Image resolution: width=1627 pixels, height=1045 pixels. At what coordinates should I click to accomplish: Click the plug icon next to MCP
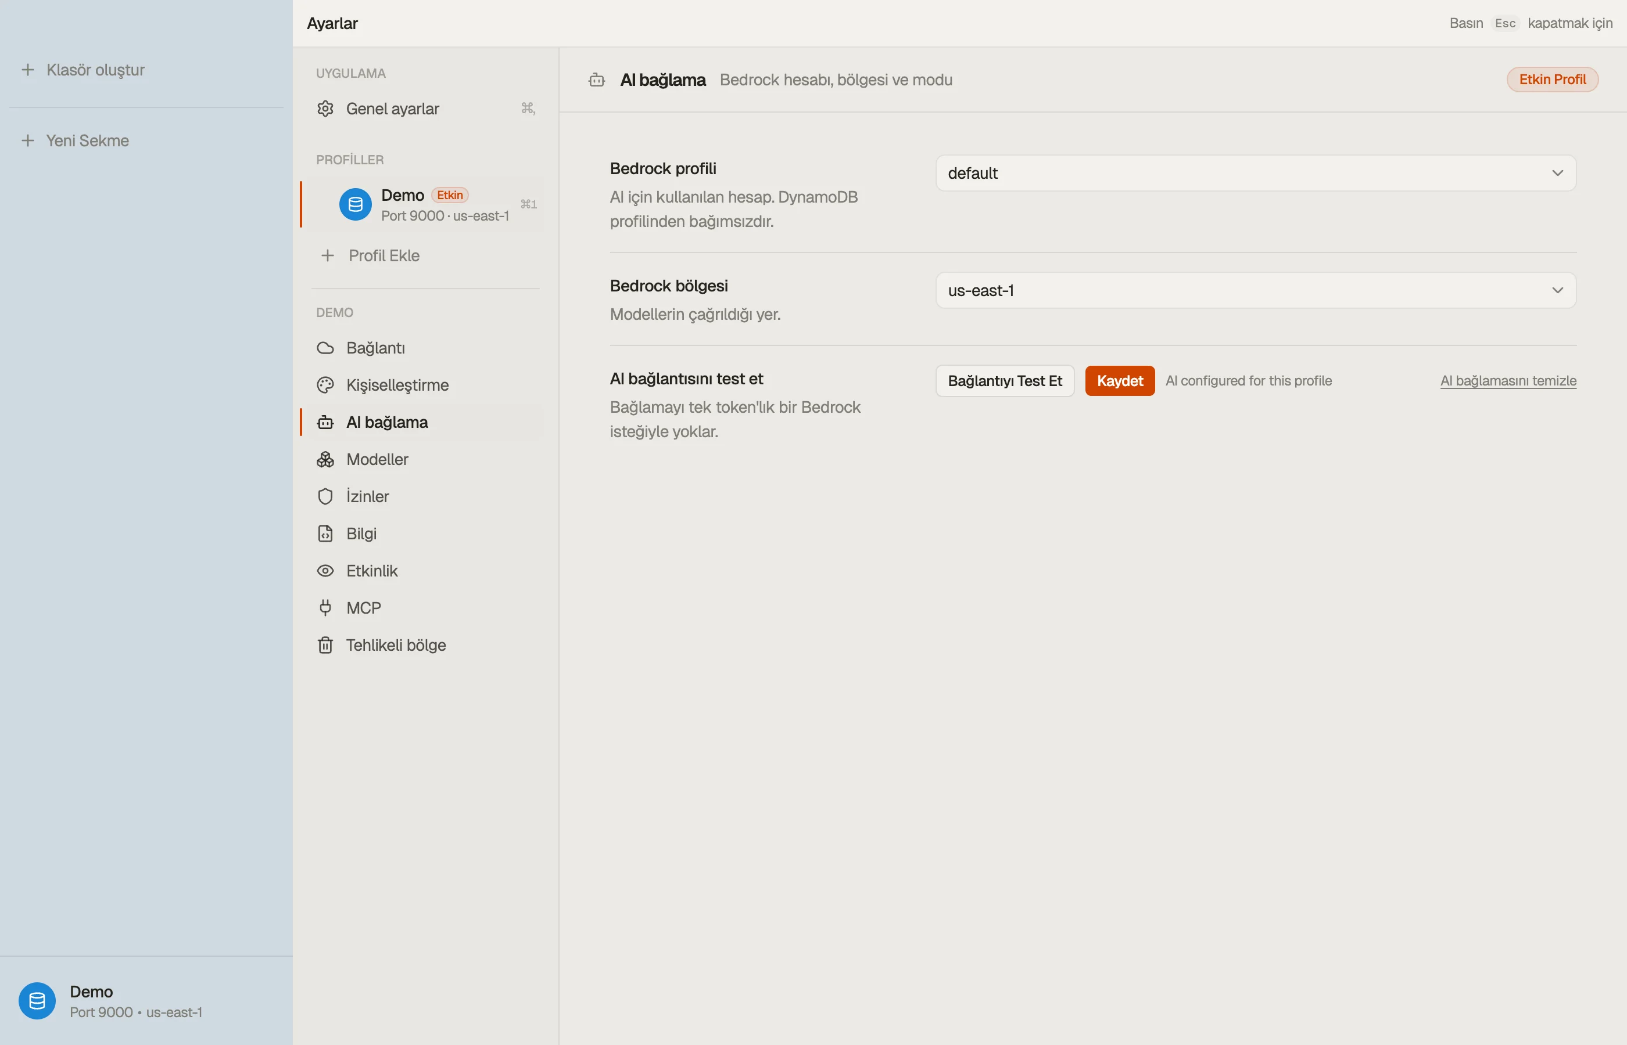[325, 608]
